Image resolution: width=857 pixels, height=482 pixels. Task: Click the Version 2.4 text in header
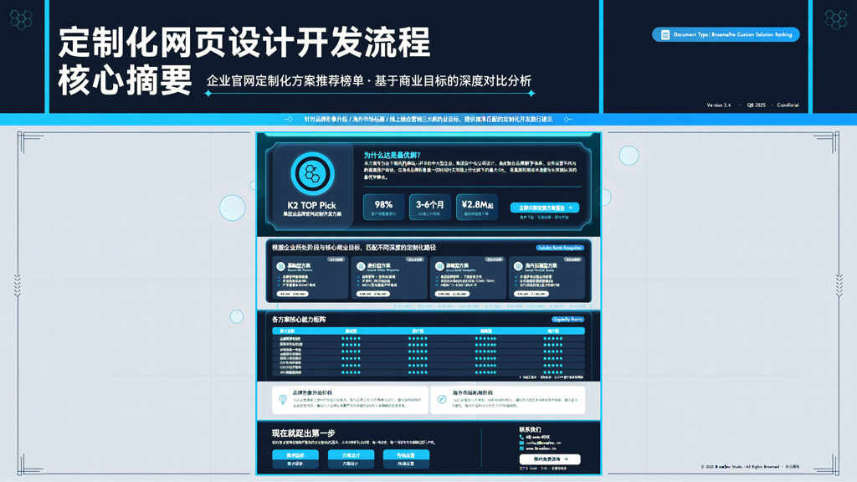[x=718, y=105]
